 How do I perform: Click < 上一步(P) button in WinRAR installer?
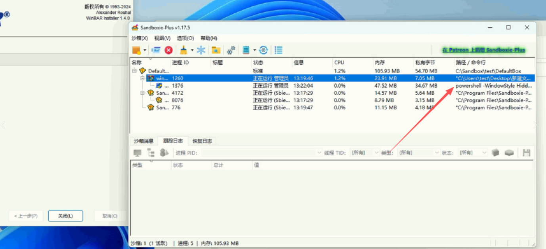tap(26, 216)
